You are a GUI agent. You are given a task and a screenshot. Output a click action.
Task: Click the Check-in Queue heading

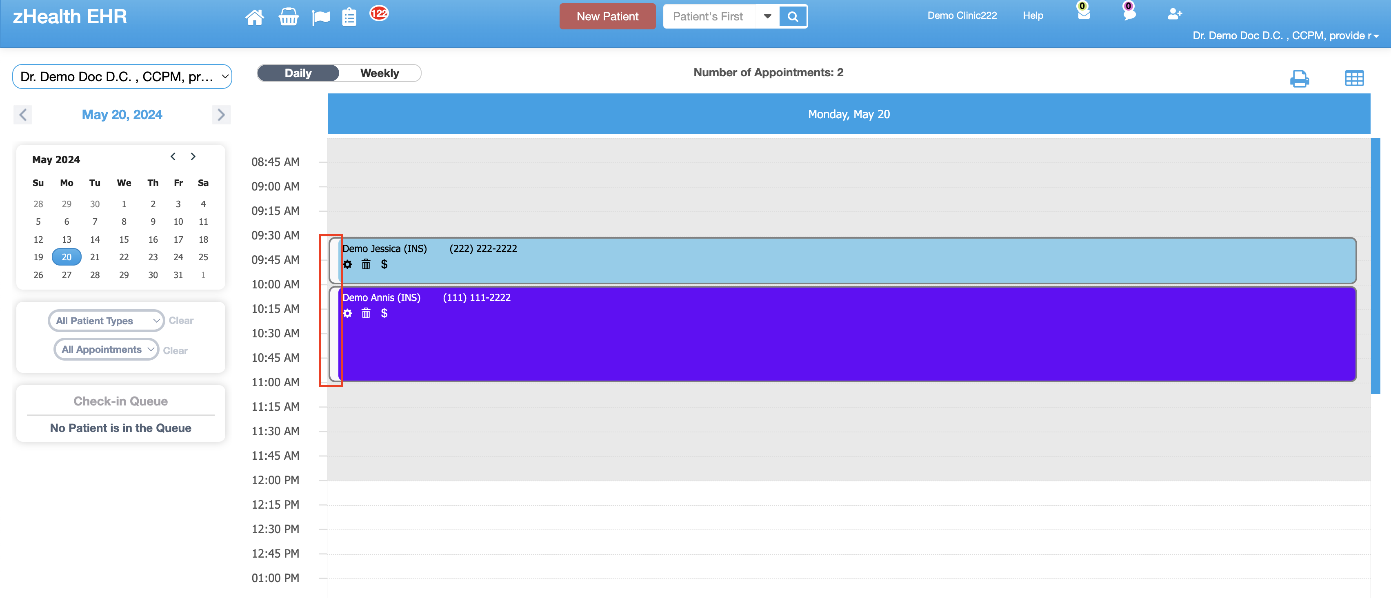(x=120, y=401)
